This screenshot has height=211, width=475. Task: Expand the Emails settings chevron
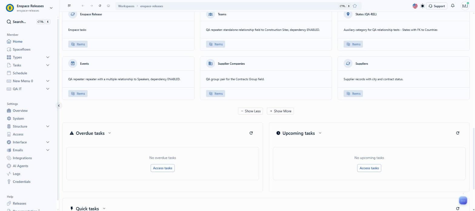[x=48, y=150]
